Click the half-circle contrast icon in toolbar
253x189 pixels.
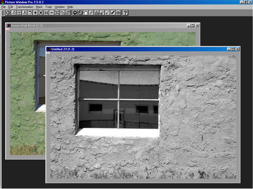[8, 13]
